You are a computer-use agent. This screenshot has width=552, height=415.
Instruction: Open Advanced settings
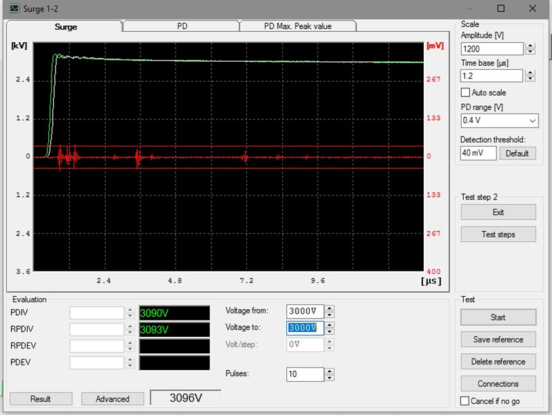pos(113,399)
